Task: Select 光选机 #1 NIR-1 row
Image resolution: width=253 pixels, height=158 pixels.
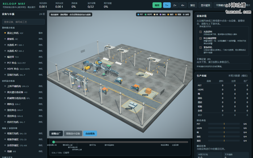Action: pyautogui.click(x=23, y=45)
